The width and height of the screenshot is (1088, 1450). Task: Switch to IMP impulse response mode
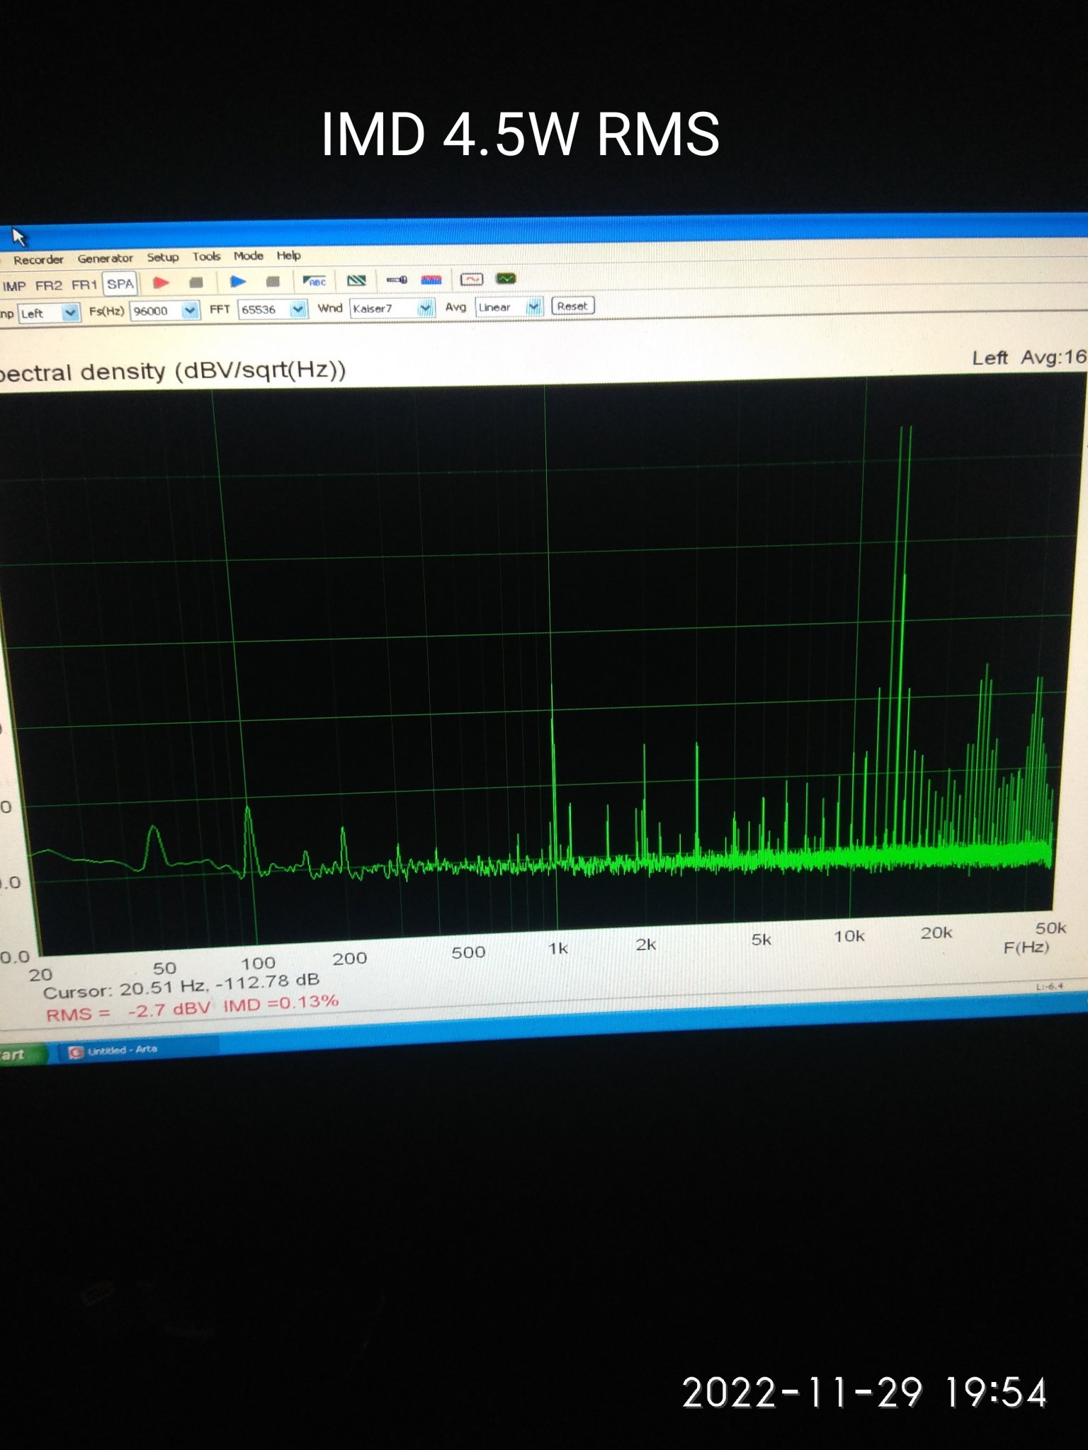(x=14, y=286)
